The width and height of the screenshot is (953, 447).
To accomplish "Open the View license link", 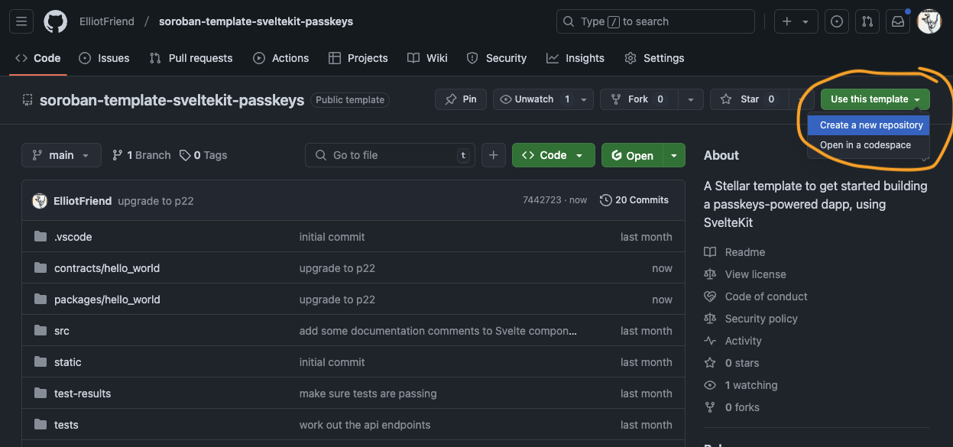I will [x=754, y=274].
